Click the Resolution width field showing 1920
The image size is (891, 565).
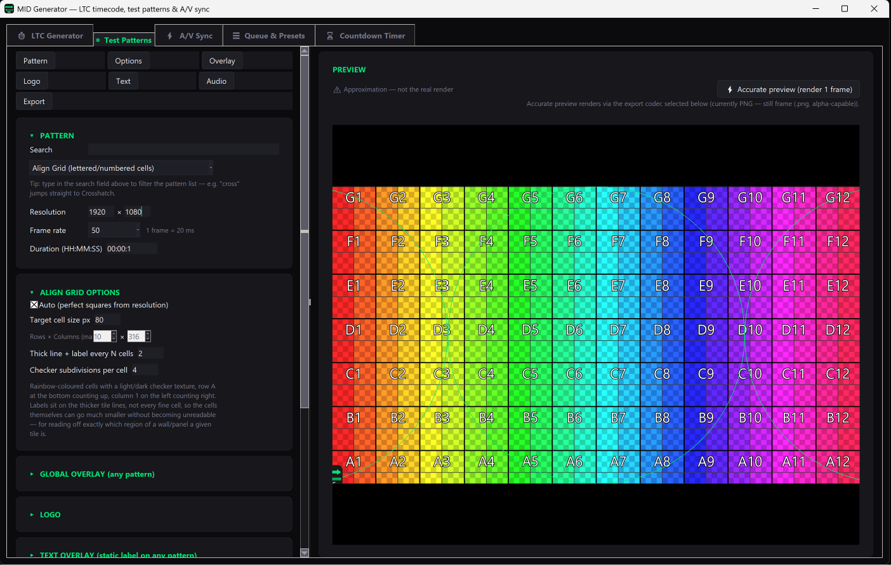click(x=101, y=212)
